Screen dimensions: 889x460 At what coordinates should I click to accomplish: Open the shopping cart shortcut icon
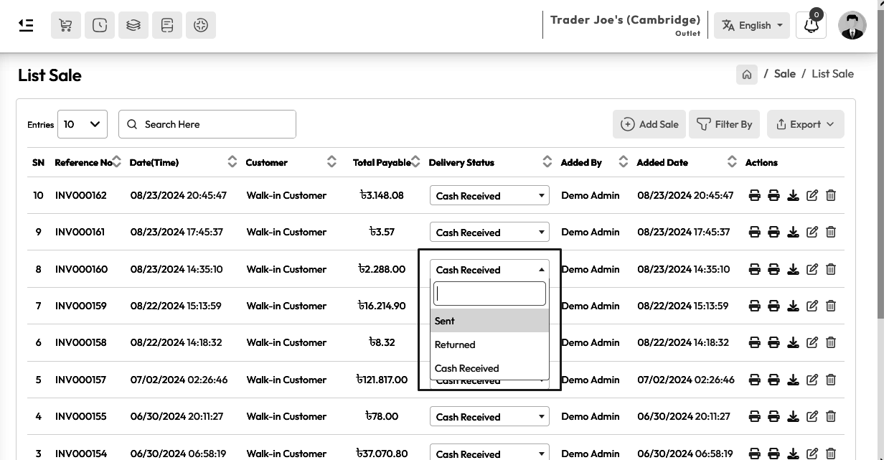65,25
